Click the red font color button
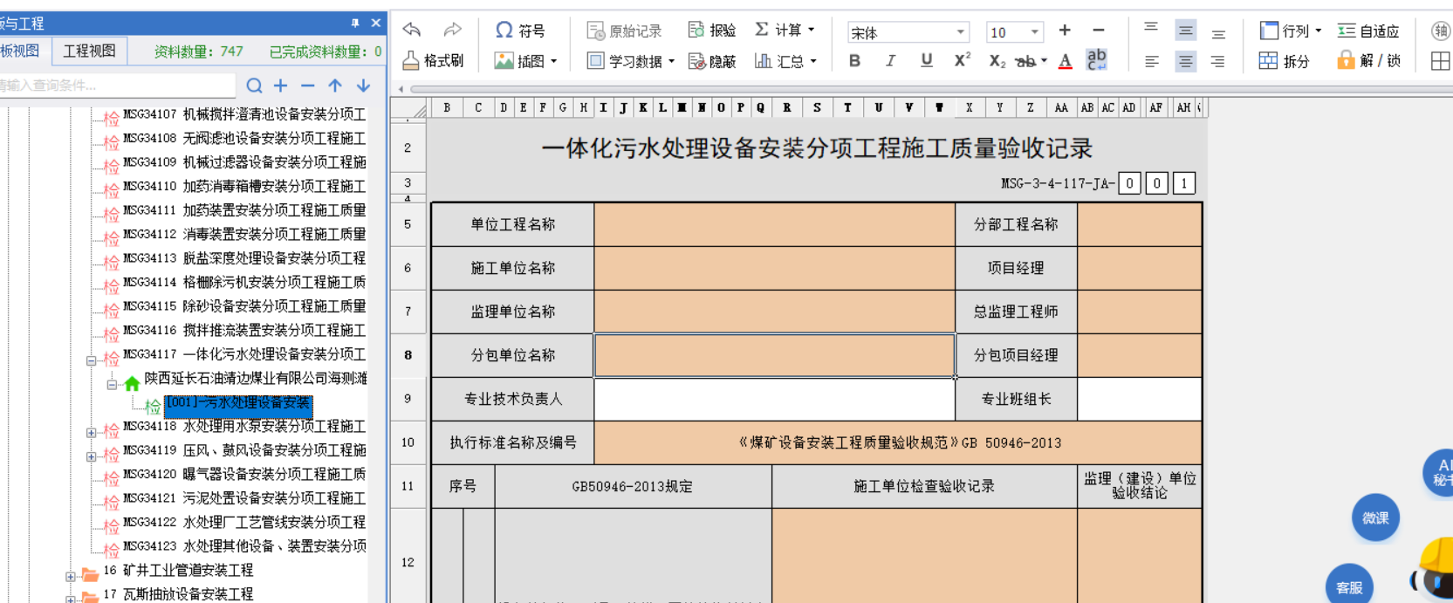 click(1065, 60)
